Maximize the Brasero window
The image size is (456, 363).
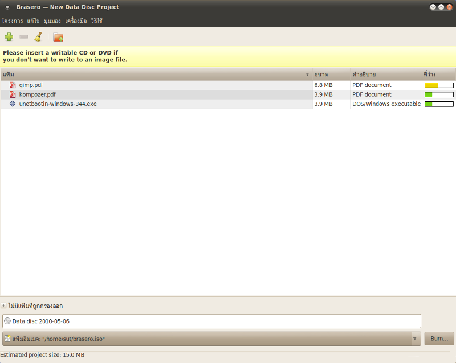[x=441, y=7]
